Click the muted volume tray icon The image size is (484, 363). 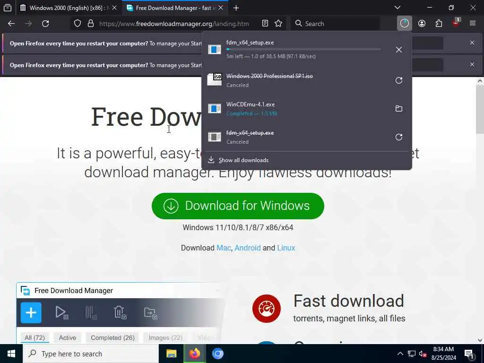point(423,354)
